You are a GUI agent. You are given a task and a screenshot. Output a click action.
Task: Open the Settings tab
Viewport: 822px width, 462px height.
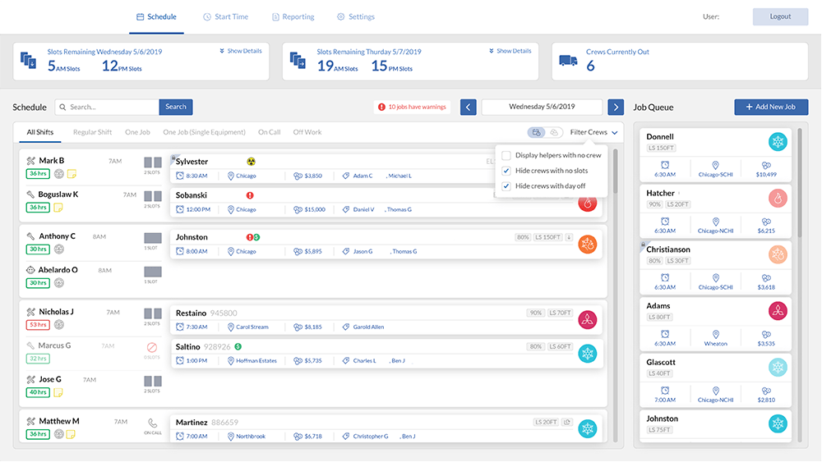tap(356, 16)
